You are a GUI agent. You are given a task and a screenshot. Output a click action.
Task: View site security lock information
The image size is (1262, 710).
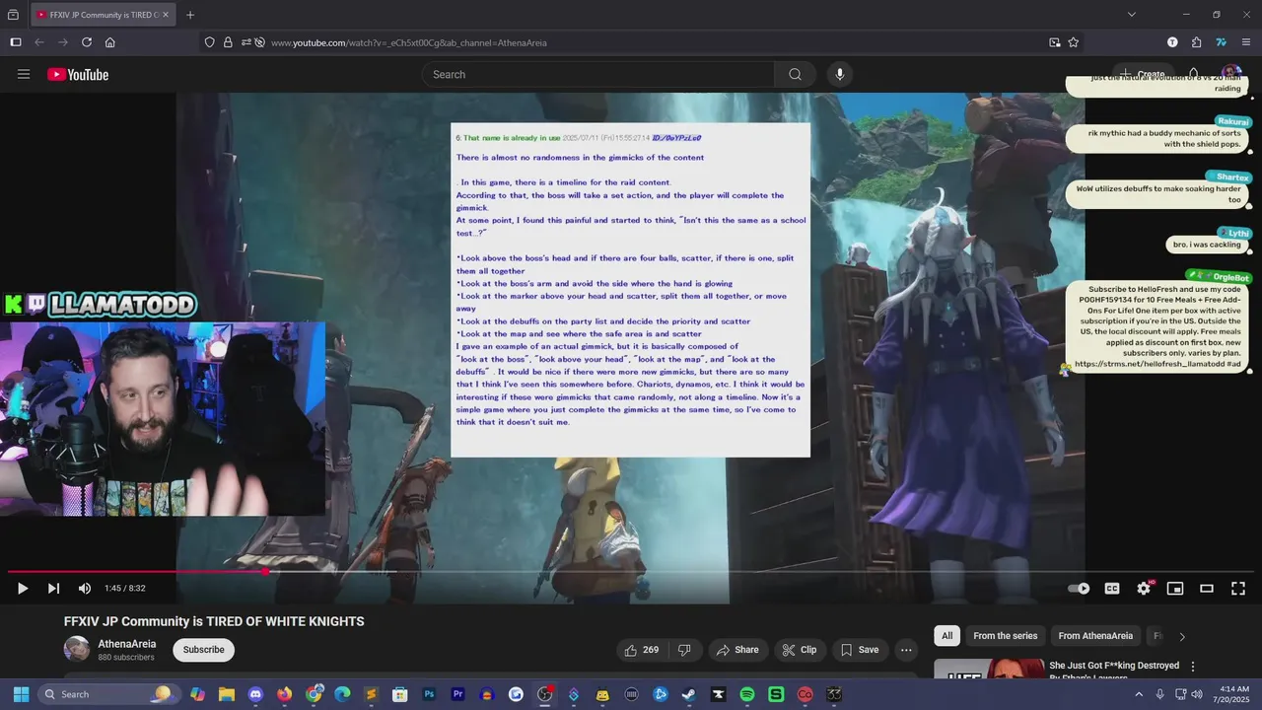[x=228, y=42]
